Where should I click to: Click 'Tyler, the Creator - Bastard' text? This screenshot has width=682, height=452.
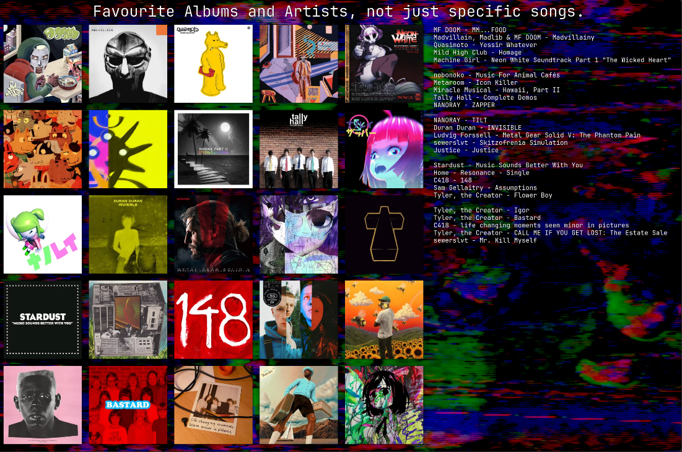[x=487, y=218]
